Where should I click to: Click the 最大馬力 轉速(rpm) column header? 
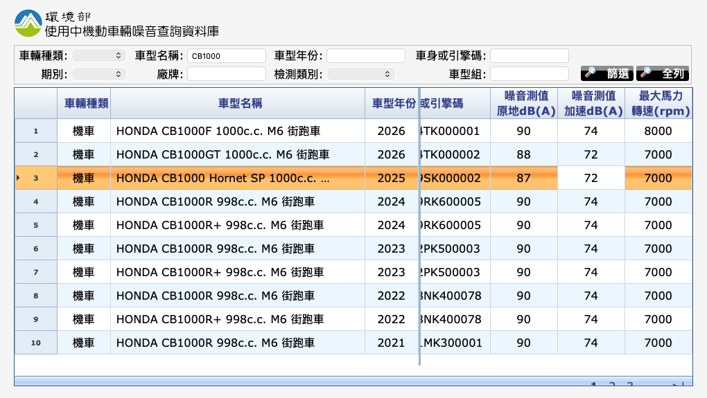[x=657, y=103]
